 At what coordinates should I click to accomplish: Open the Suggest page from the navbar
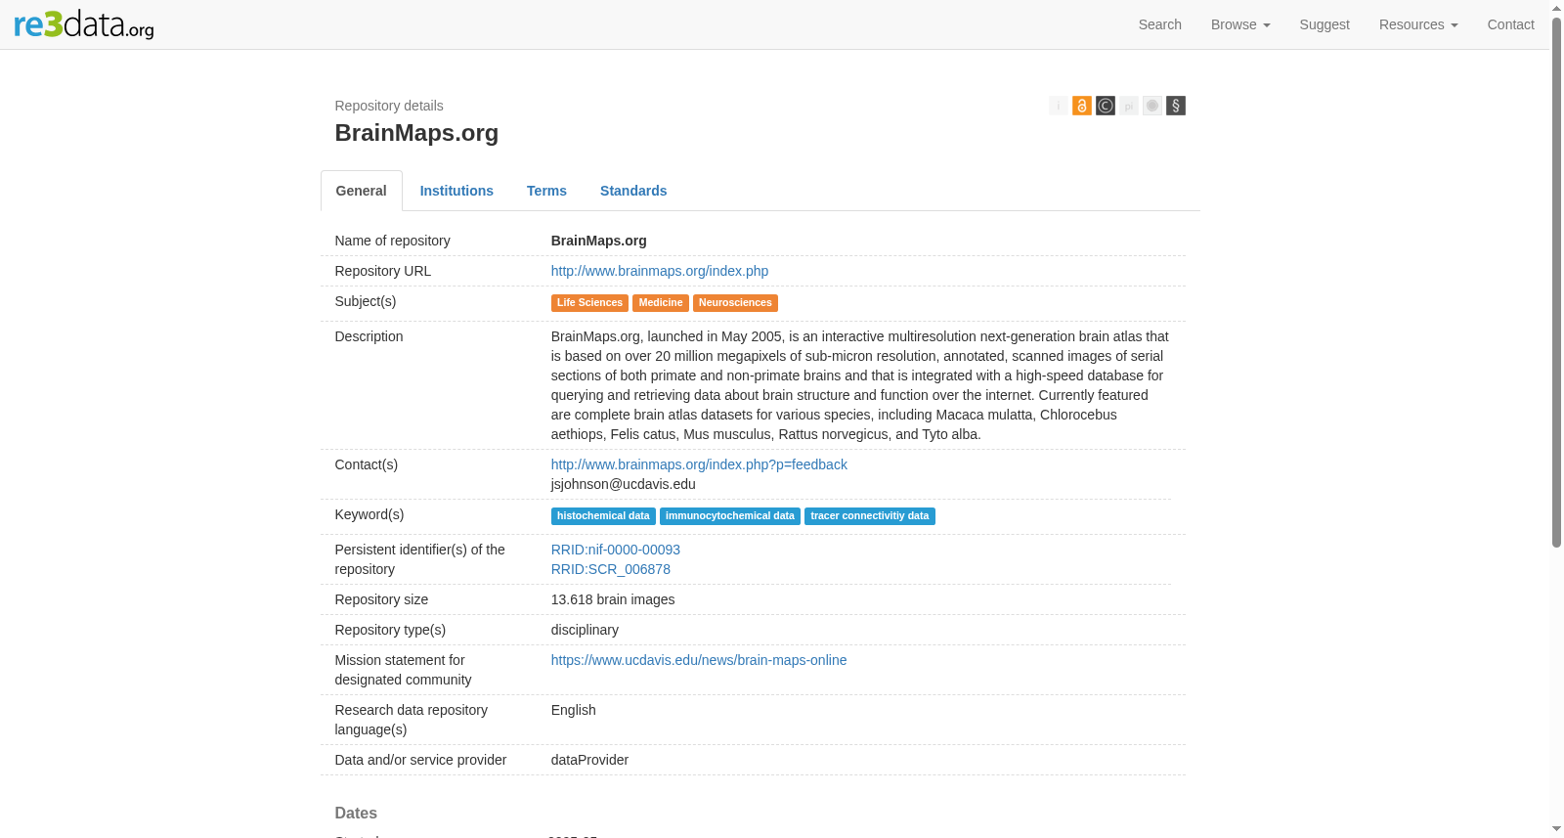[x=1325, y=24]
